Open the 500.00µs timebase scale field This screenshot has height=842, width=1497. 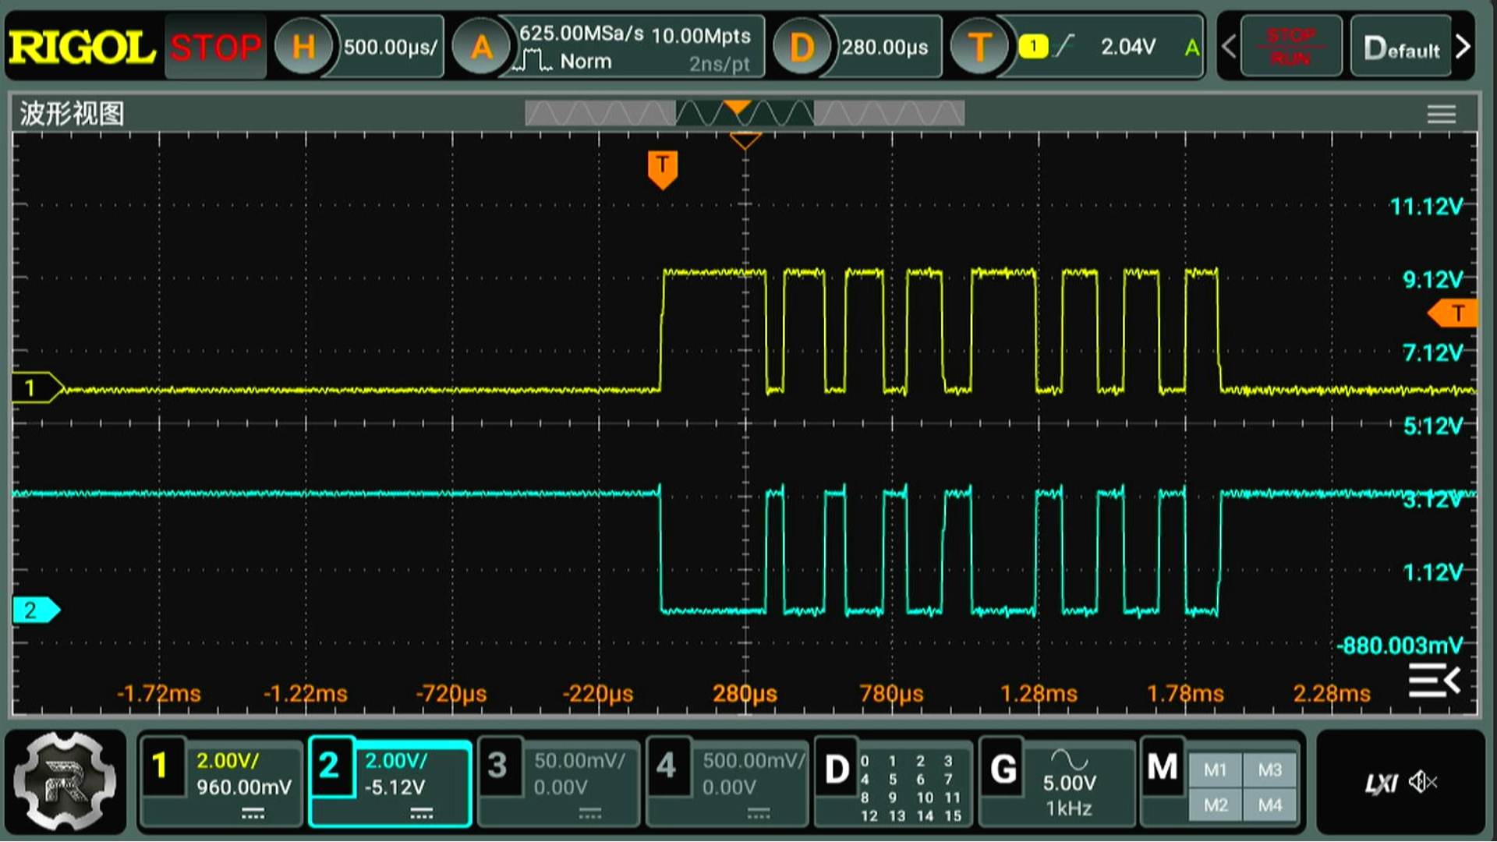[x=390, y=48]
